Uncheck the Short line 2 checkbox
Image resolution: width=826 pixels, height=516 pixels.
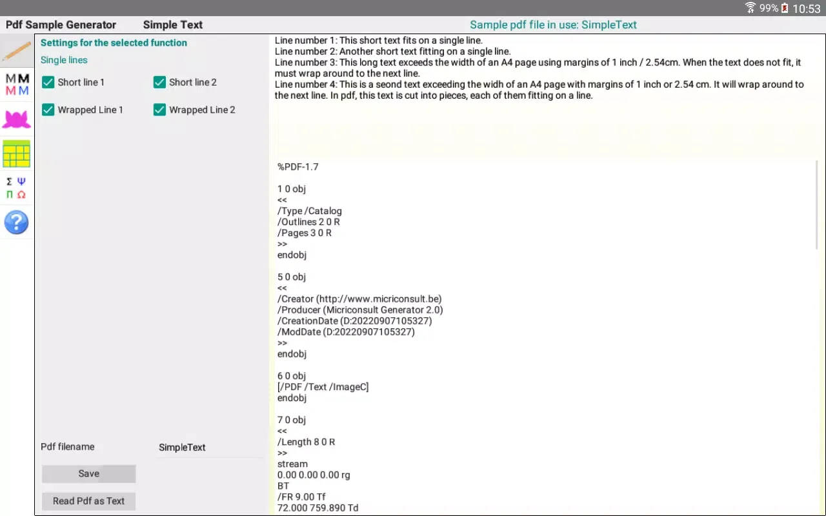[159, 82]
